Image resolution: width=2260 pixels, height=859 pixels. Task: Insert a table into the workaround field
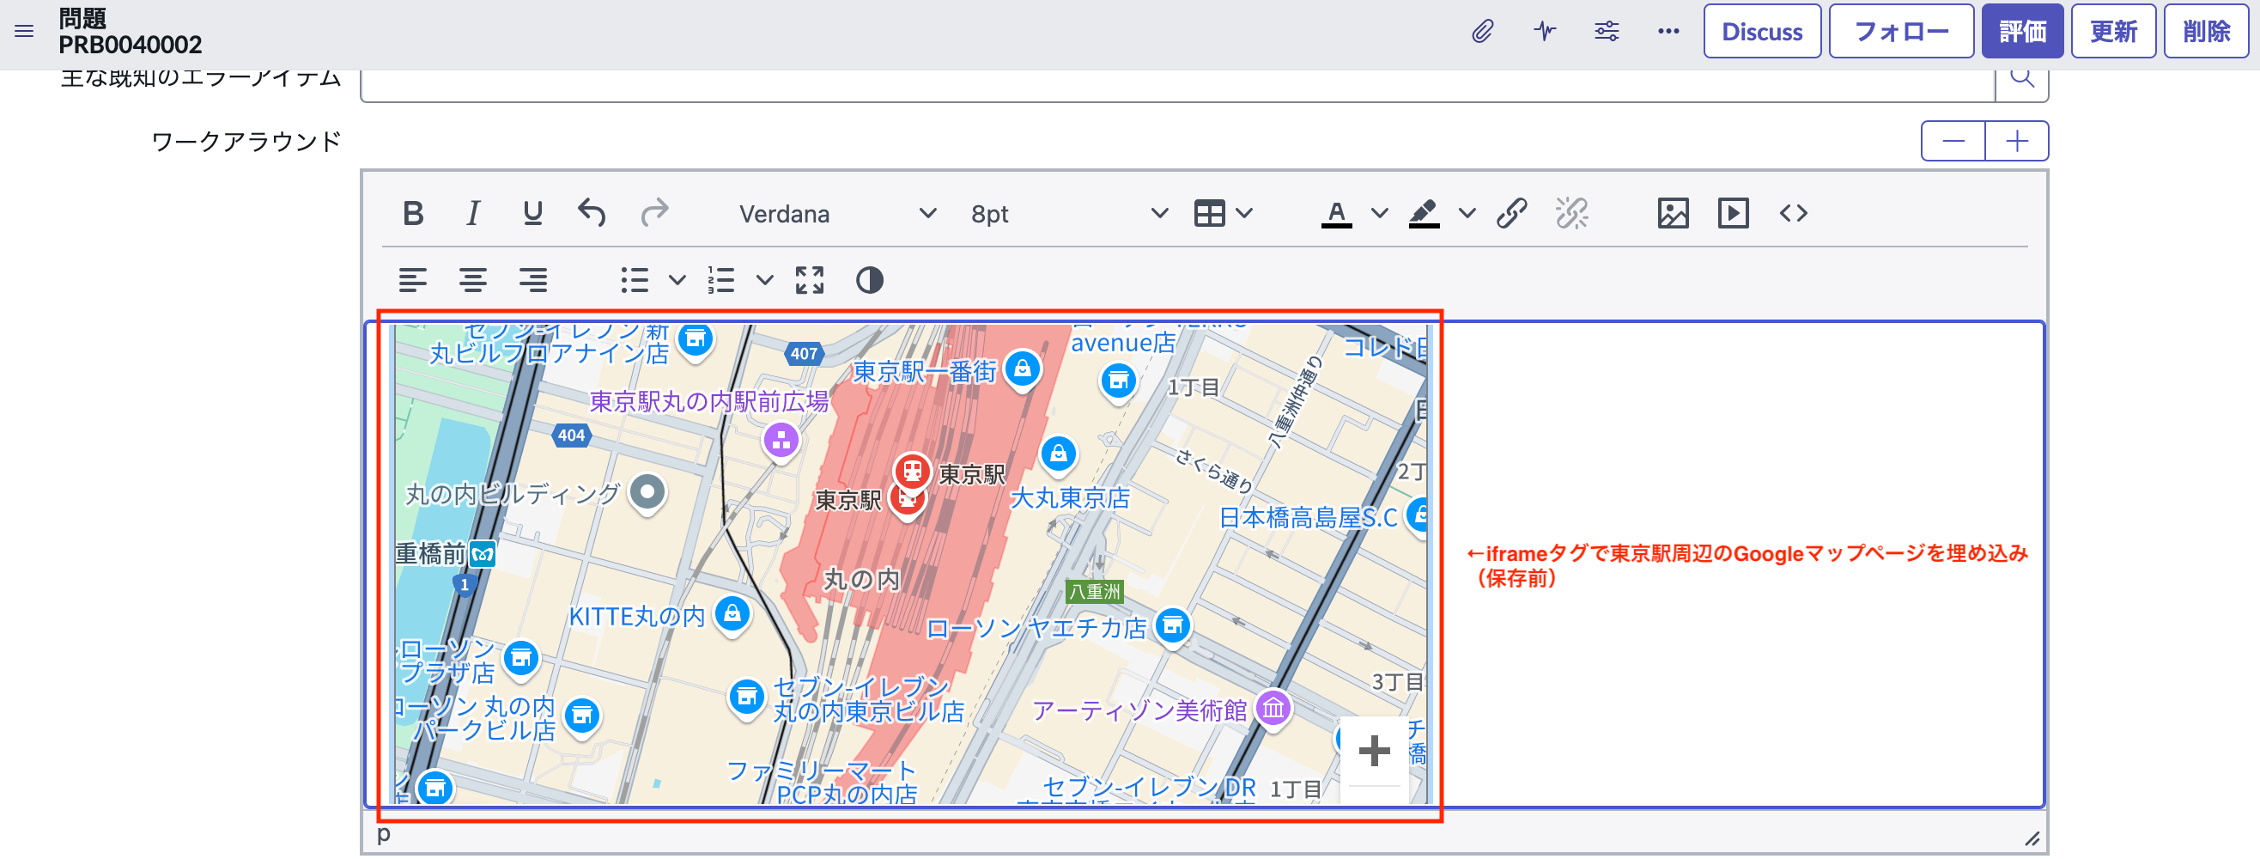[1211, 212]
